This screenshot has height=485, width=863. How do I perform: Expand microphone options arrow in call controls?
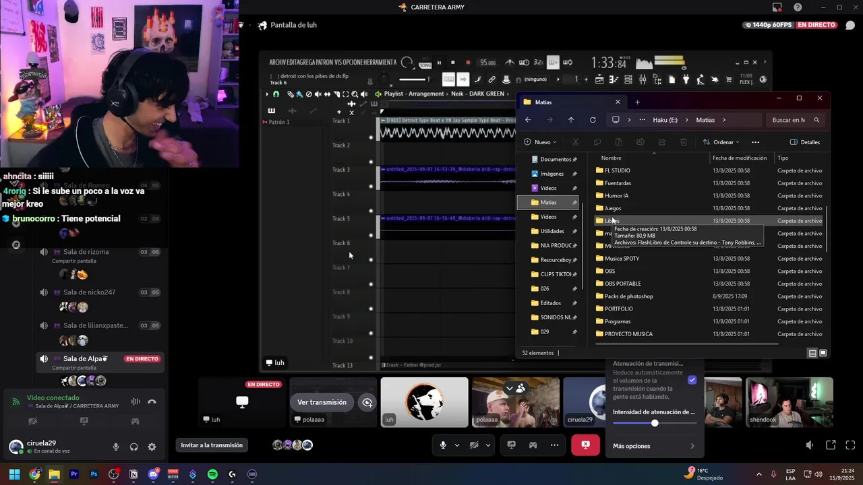pyautogui.click(x=457, y=445)
